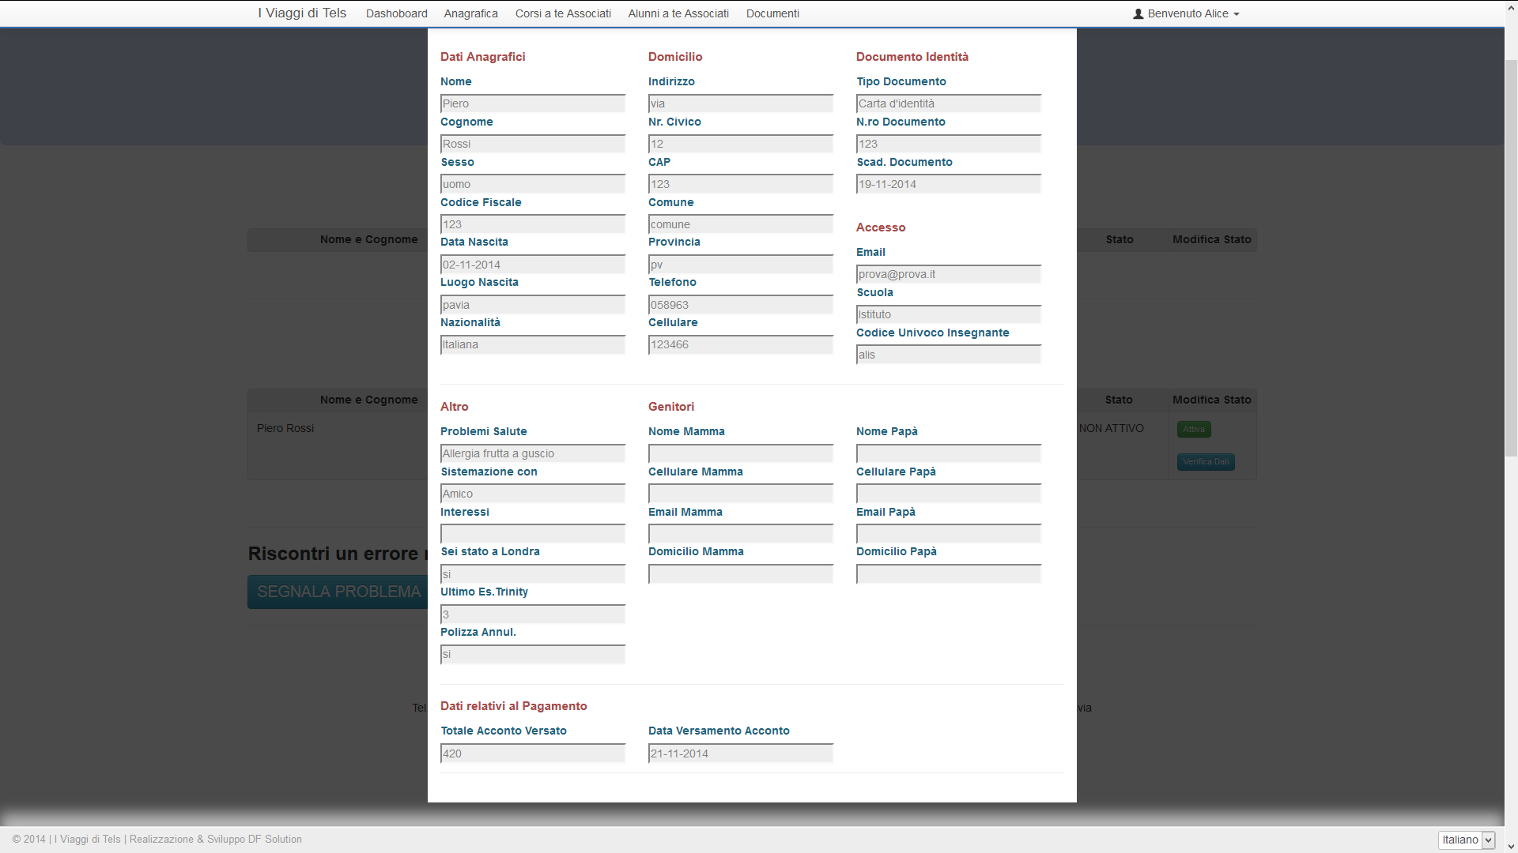
Task: Click the Nome field containing Piero
Action: click(x=532, y=103)
